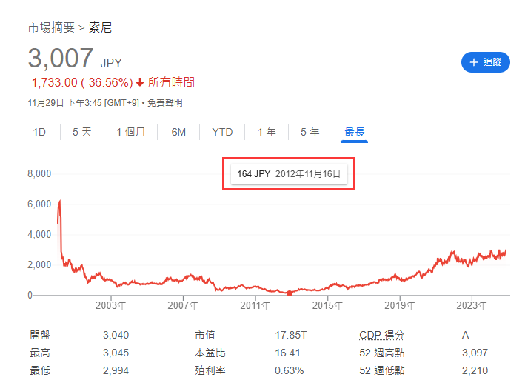This screenshot has width=525, height=386.
Task: Click the 最低 value 2,994
Action: point(116,370)
